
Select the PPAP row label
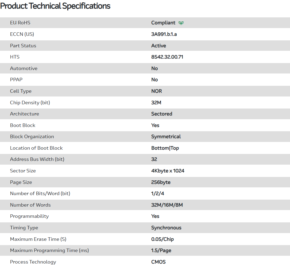tap(16, 80)
